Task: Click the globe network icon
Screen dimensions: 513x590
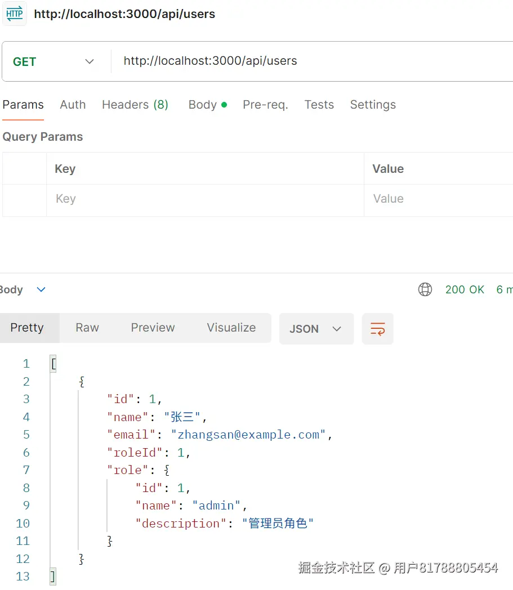Action: 425,289
